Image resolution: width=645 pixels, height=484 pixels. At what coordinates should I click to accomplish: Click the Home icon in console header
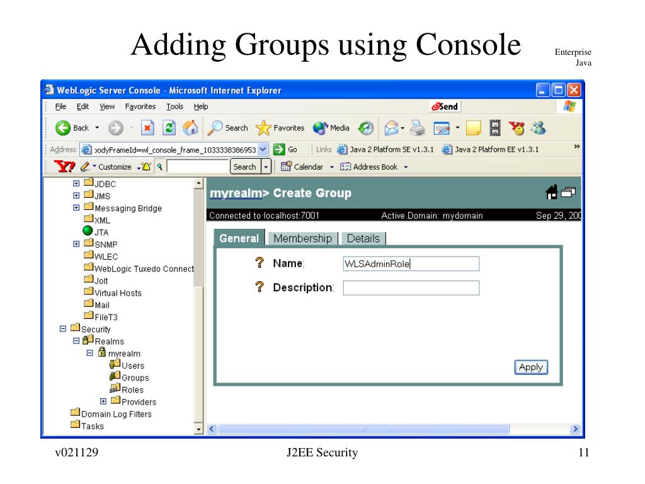552,192
